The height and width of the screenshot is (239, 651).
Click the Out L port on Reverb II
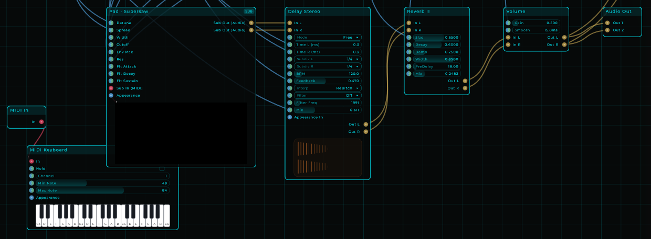(x=465, y=81)
